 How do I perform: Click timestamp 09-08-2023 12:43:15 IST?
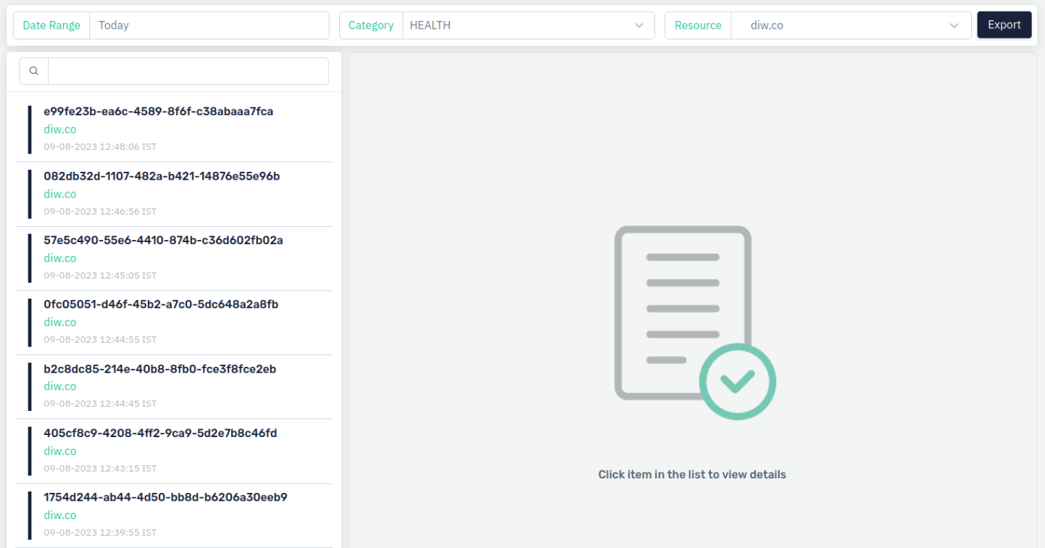tap(100, 468)
